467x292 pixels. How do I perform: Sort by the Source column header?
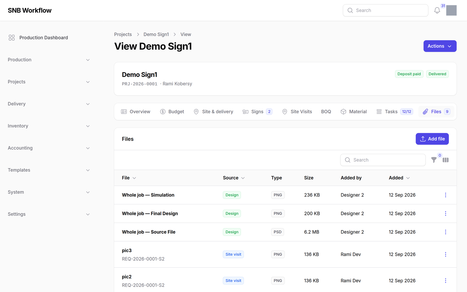[x=233, y=178]
